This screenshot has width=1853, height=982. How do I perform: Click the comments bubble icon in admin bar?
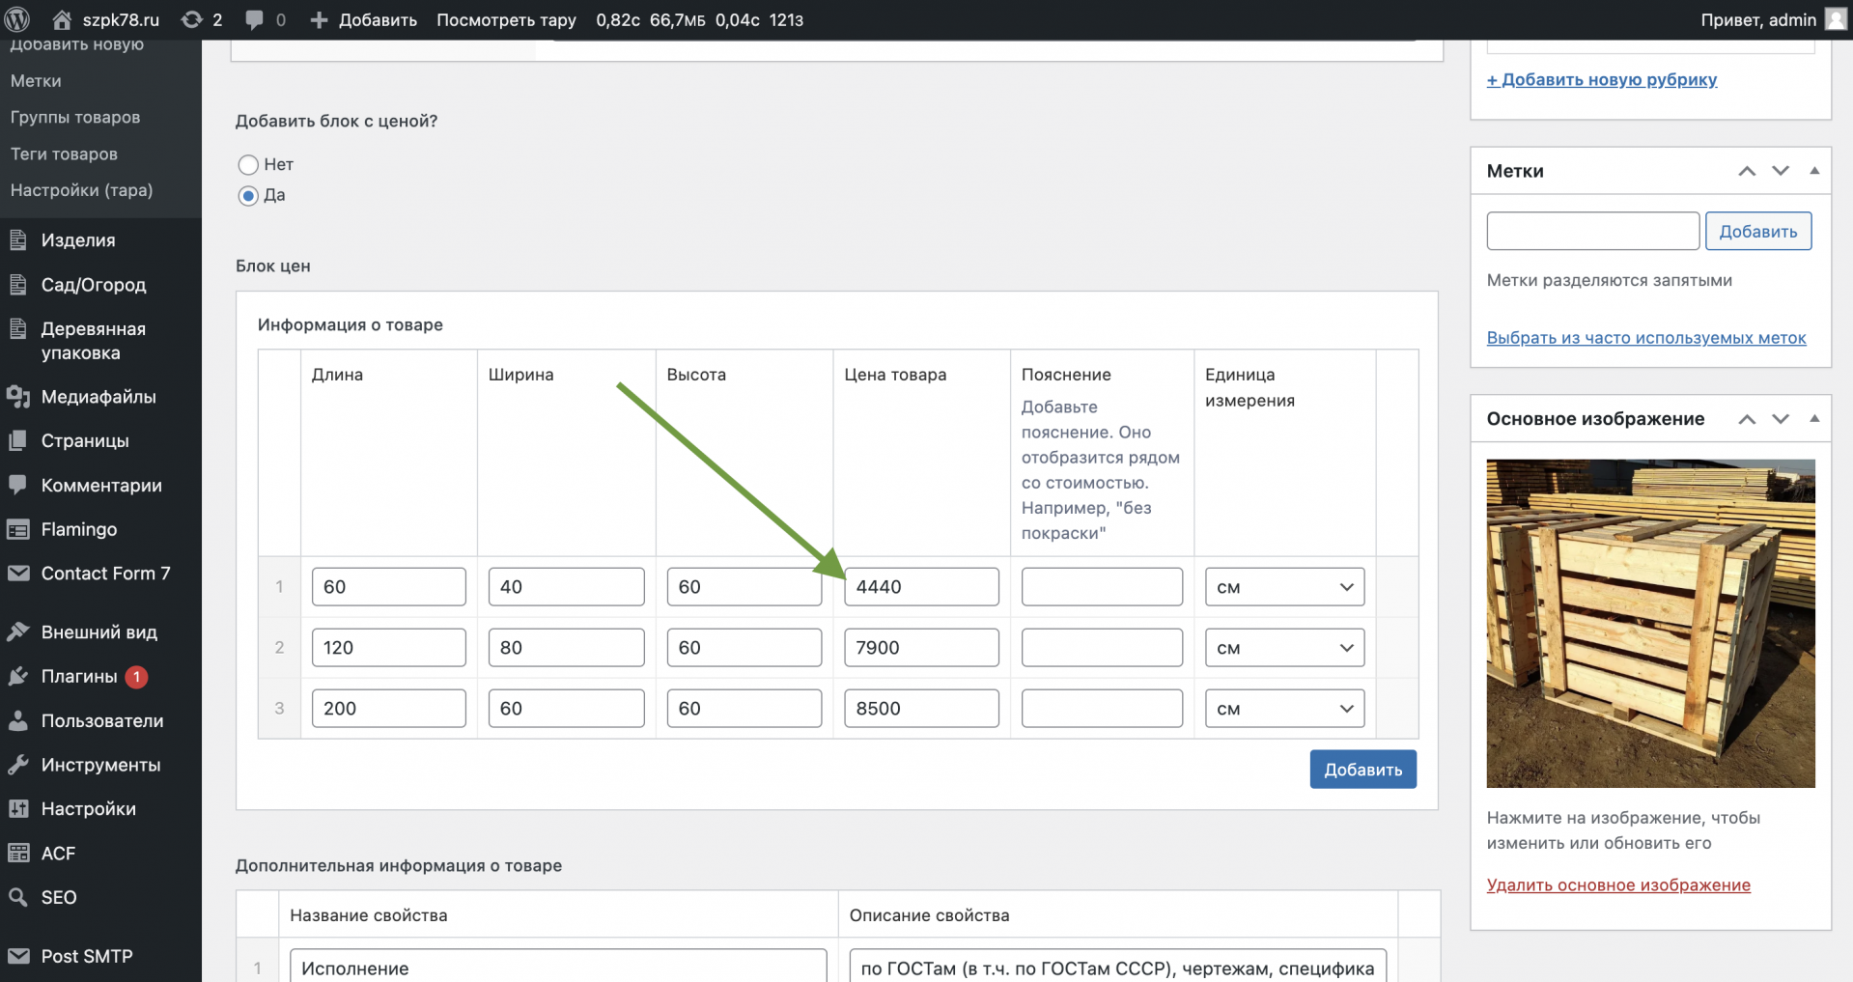254,20
